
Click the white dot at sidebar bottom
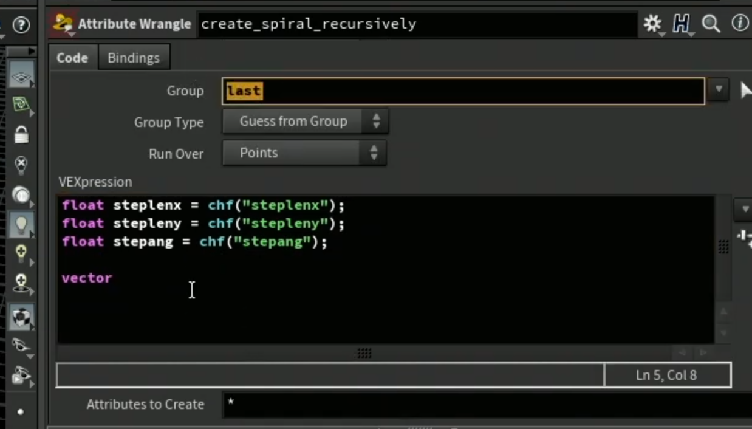[20, 411]
